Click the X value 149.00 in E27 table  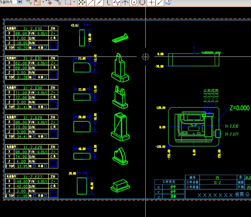[21, 182]
